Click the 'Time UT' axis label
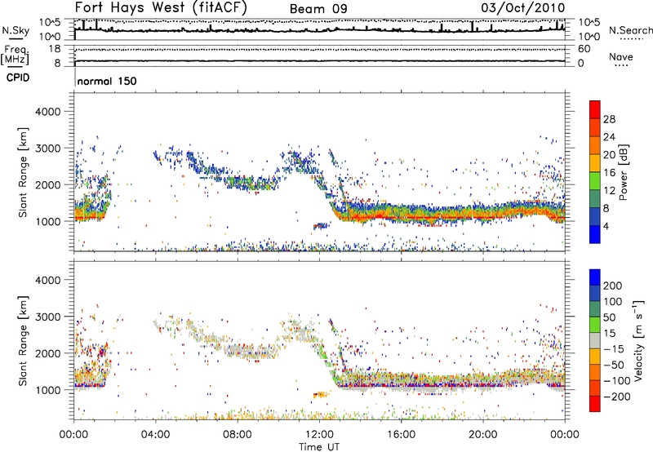Viewport: 653px width, 452px height. (319, 446)
